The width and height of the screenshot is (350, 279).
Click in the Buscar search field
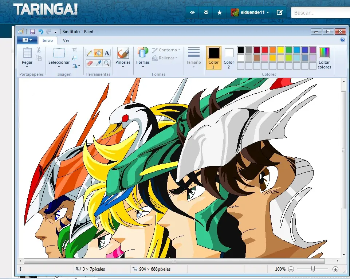pos(320,13)
